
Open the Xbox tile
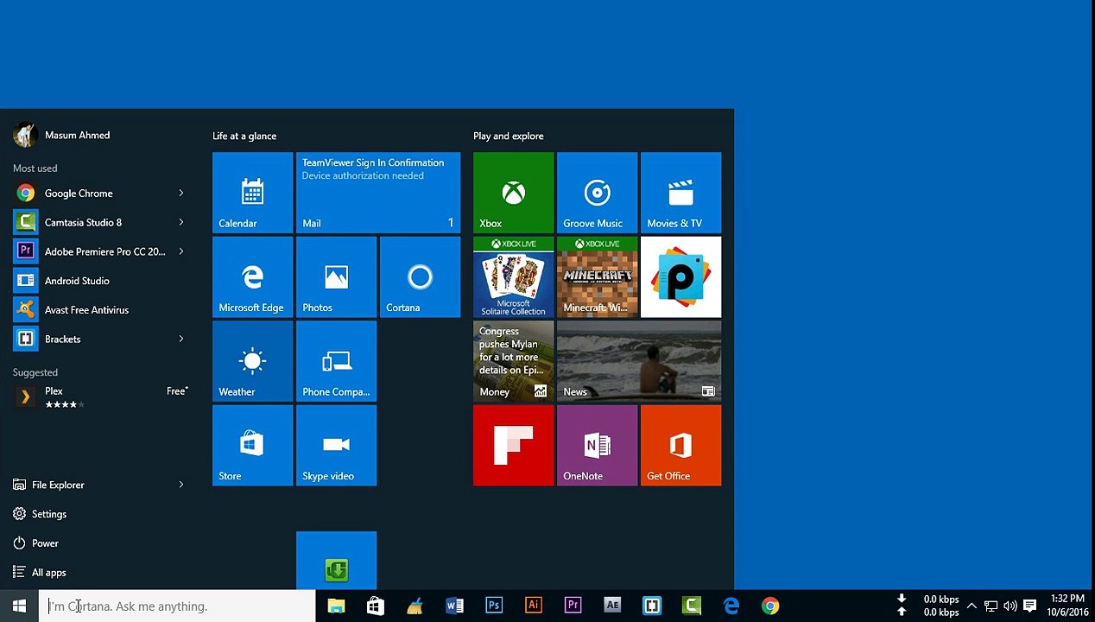[x=513, y=193]
